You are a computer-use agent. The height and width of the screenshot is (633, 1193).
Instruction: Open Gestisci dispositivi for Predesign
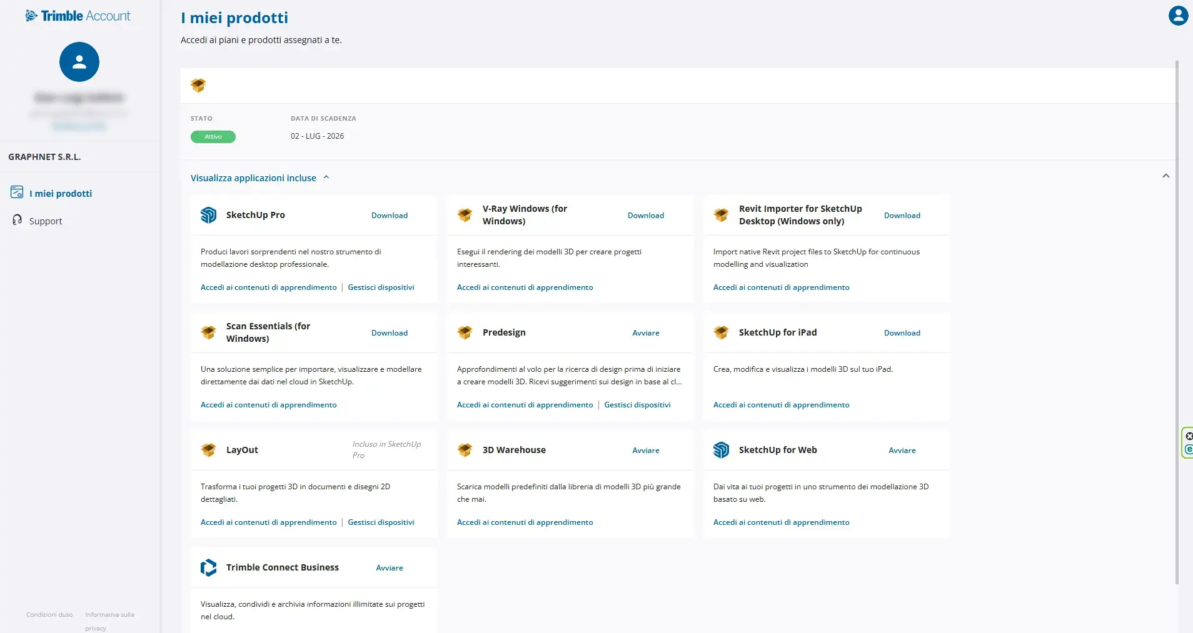point(637,405)
